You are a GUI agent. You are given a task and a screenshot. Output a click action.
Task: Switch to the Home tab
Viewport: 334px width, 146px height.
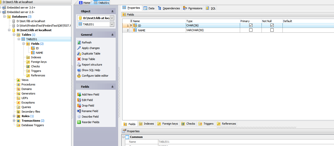tap(85, 3)
